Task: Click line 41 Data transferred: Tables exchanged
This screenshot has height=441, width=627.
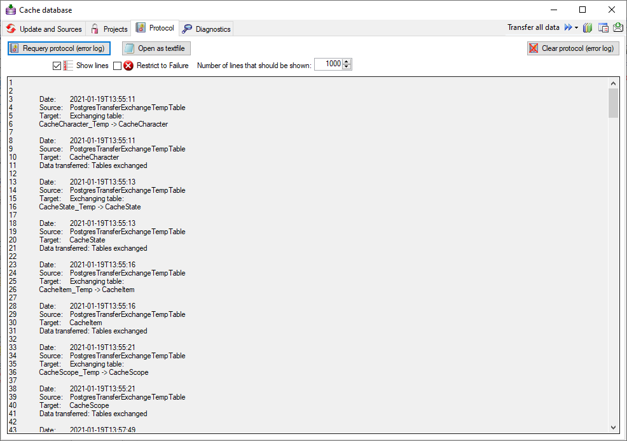Action: 93,414
